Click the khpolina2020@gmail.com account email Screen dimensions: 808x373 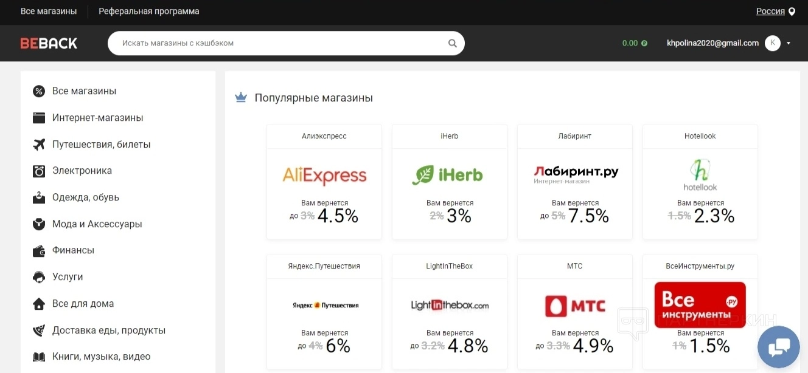[x=712, y=43]
